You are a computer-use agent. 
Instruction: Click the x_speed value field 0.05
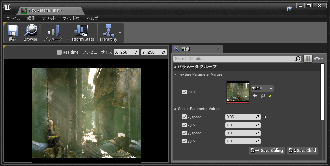click(x=243, y=117)
